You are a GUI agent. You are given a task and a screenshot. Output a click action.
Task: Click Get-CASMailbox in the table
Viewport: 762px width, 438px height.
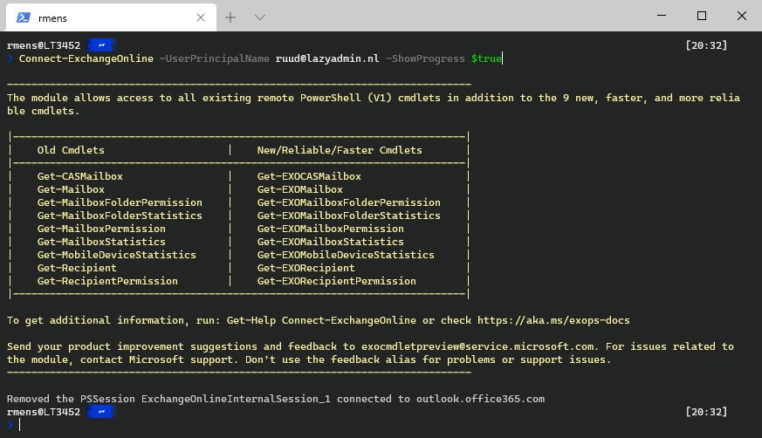(x=79, y=176)
